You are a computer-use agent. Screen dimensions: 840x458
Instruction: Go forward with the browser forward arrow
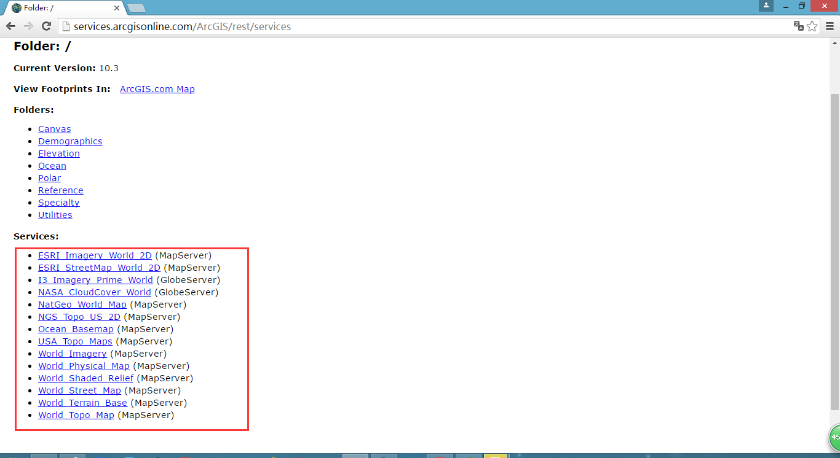click(x=28, y=26)
